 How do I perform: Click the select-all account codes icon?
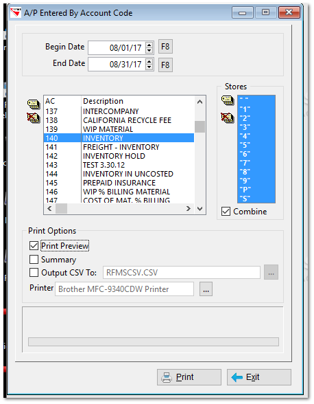click(34, 104)
